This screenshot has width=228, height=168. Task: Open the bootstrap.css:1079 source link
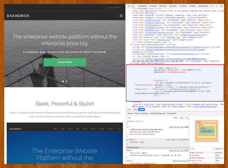pyautogui.click(x=179, y=150)
